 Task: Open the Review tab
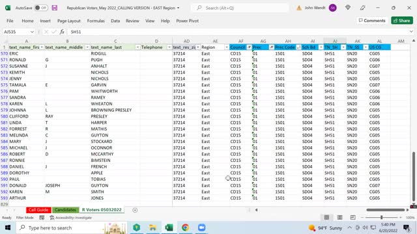pos(132,21)
